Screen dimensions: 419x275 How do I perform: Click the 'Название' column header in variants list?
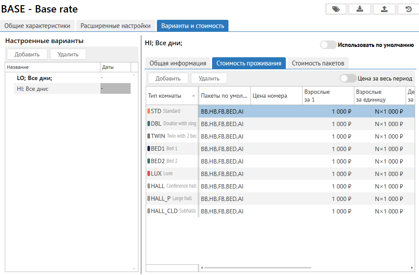[x=52, y=67]
